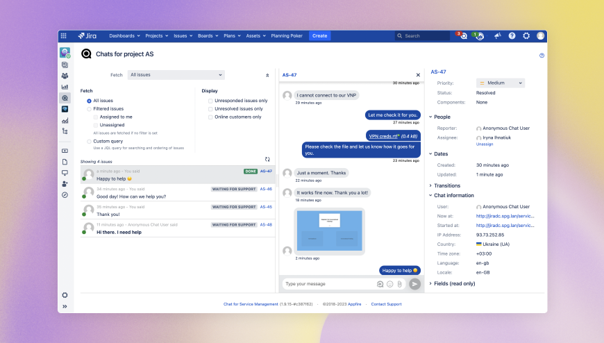
Task: Click the invite/add user sidebar icon
Action: (x=65, y=184)
